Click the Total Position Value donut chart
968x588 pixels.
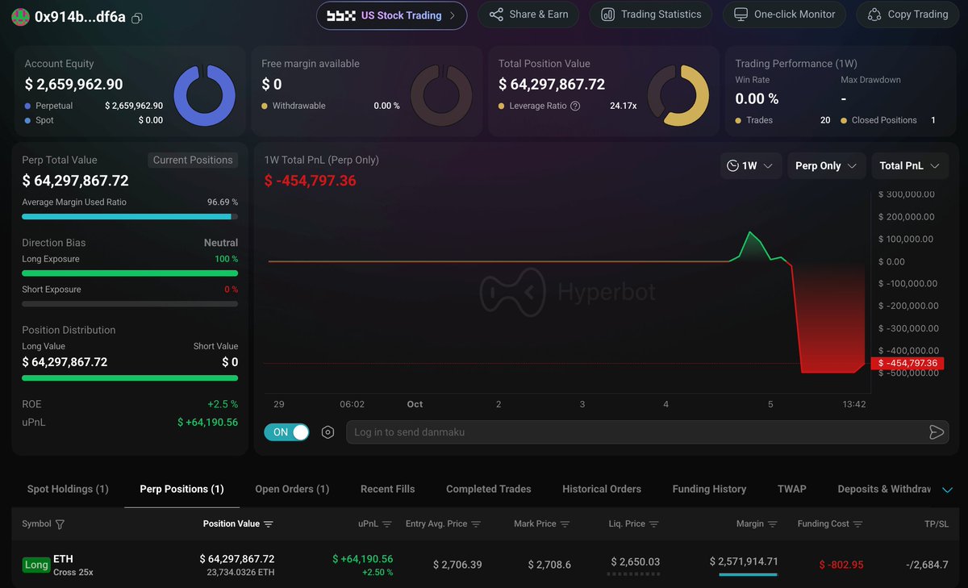678,95
